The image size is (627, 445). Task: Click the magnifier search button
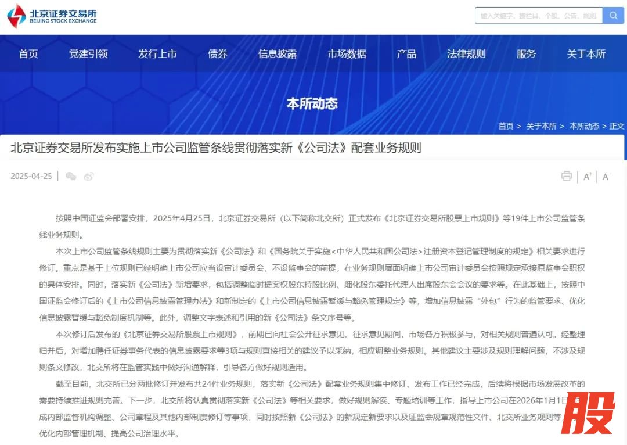tap(613, 16)
